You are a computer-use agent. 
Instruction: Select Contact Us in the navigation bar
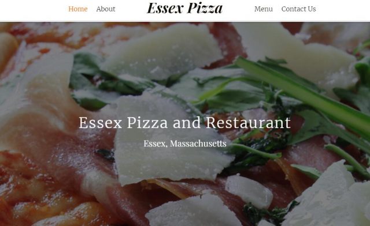[298, 9]
